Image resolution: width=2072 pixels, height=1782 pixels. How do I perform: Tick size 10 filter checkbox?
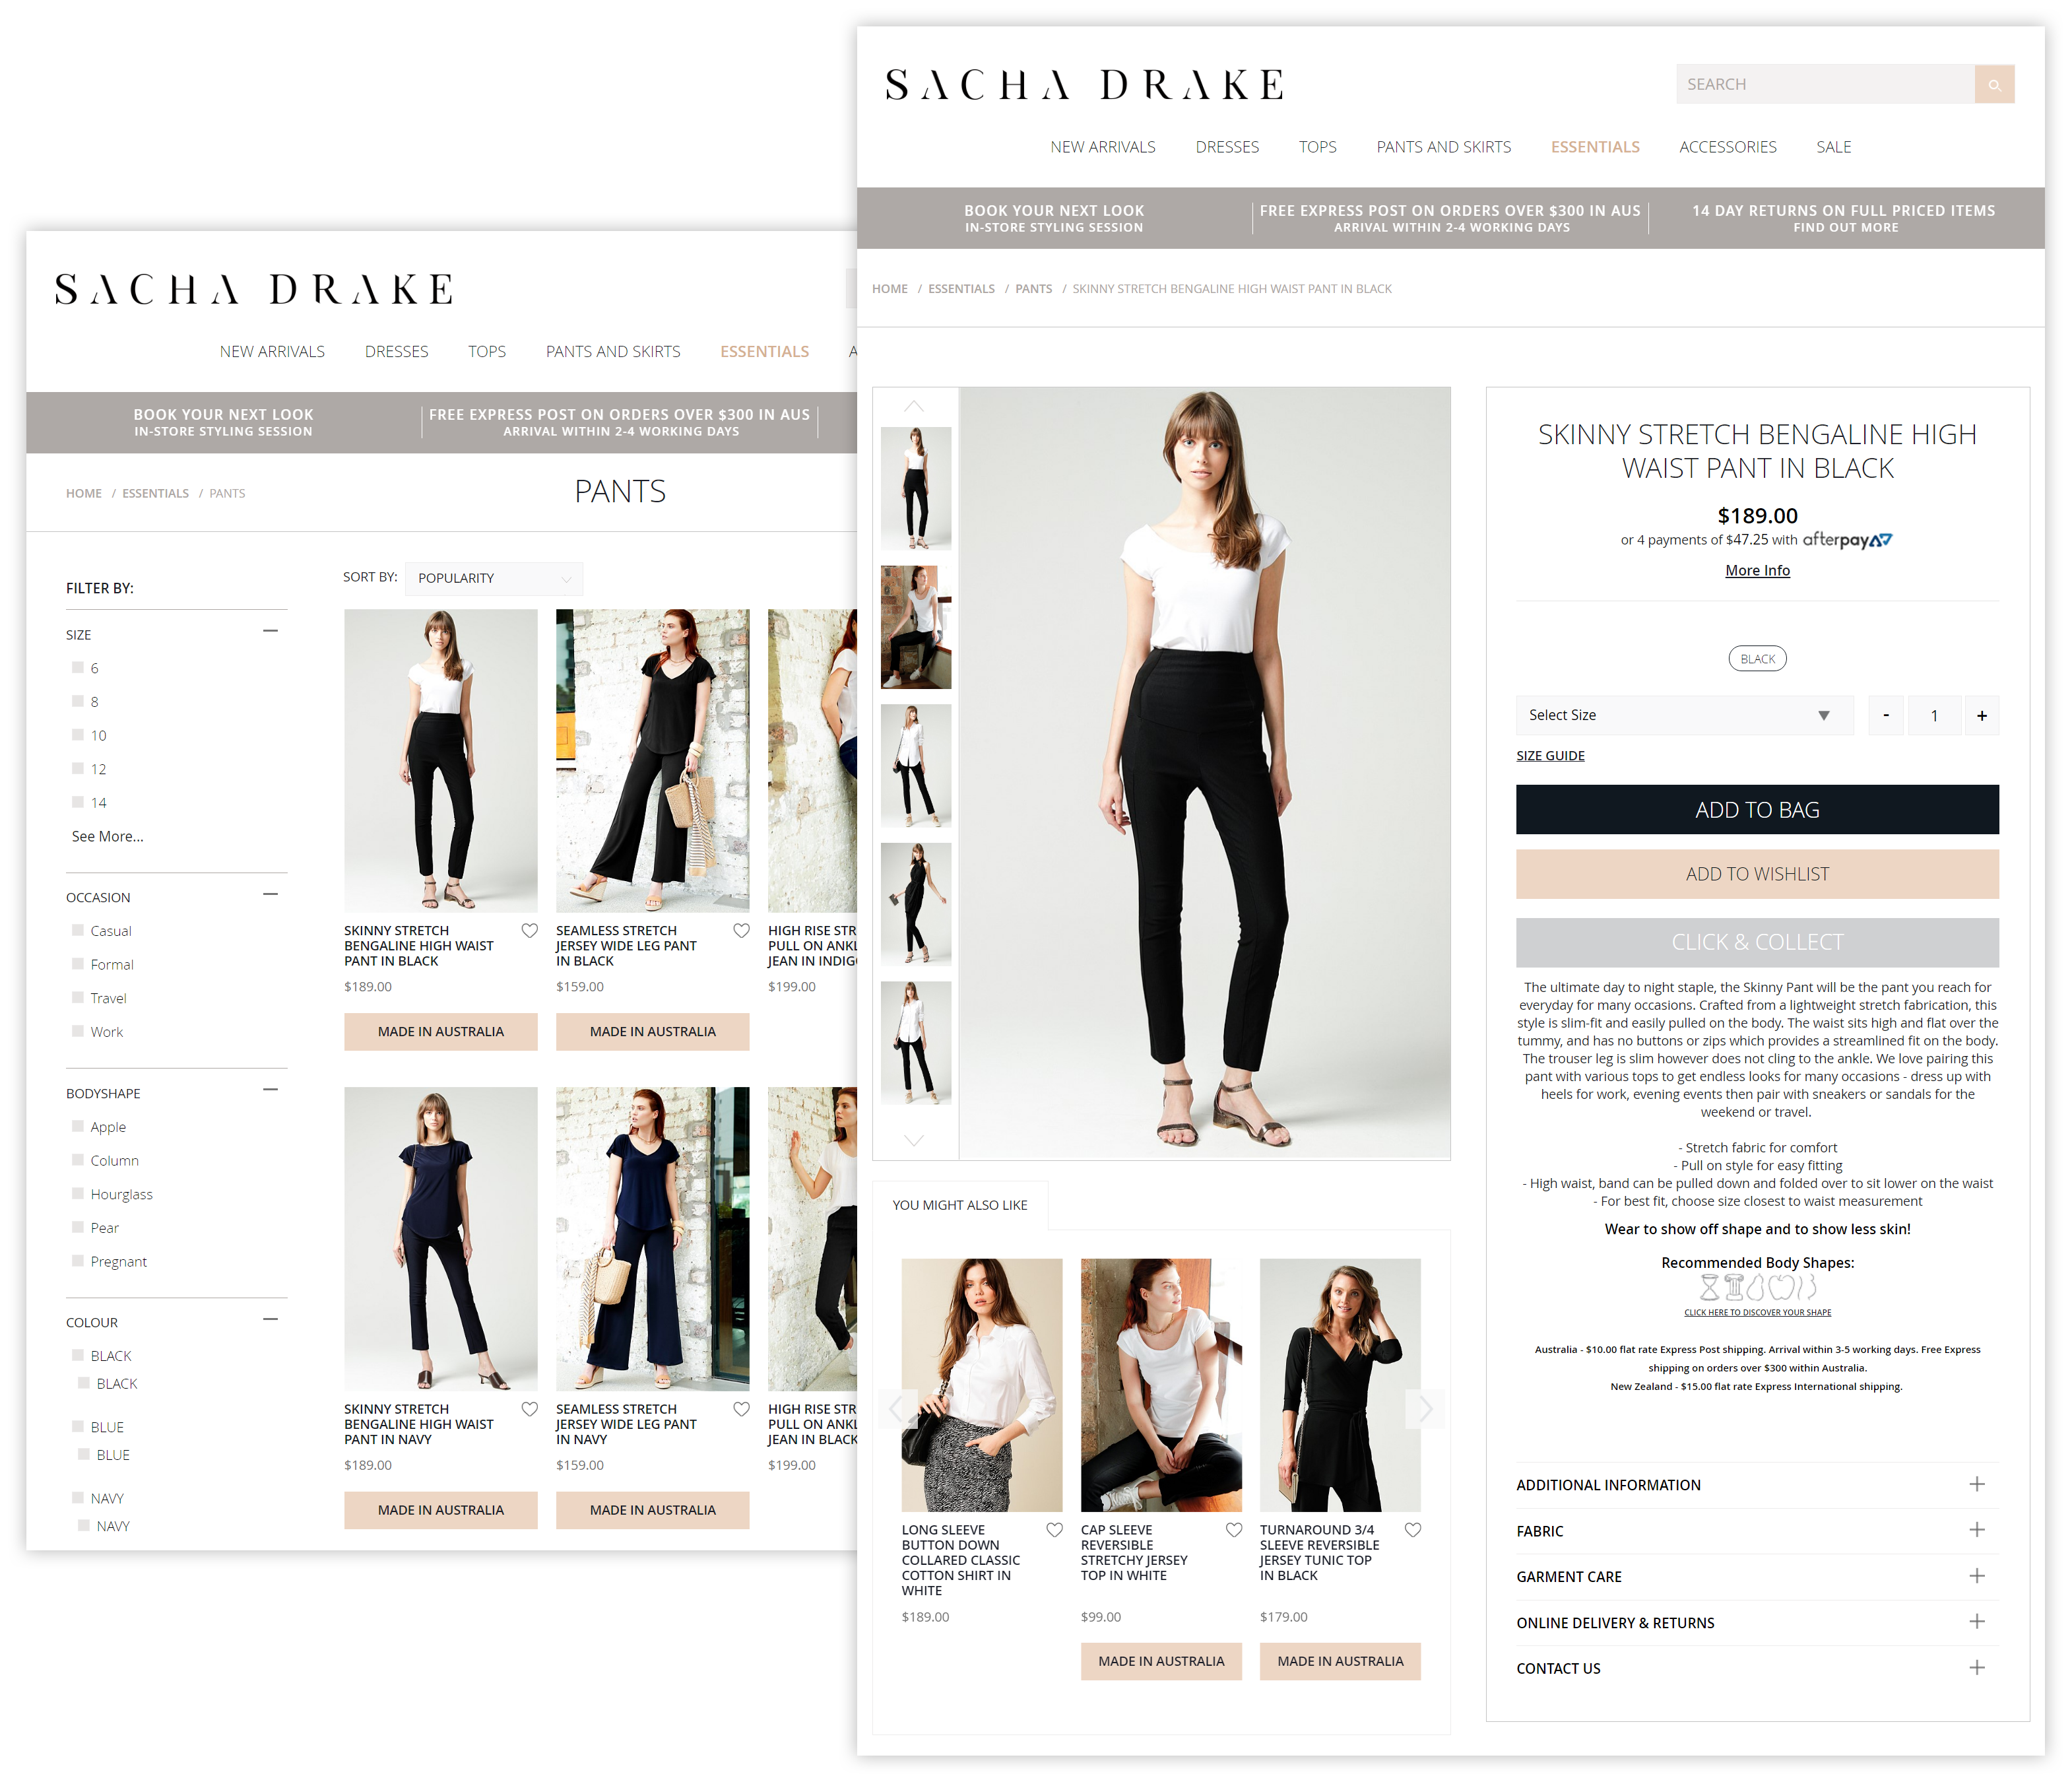tap(78, 735)
